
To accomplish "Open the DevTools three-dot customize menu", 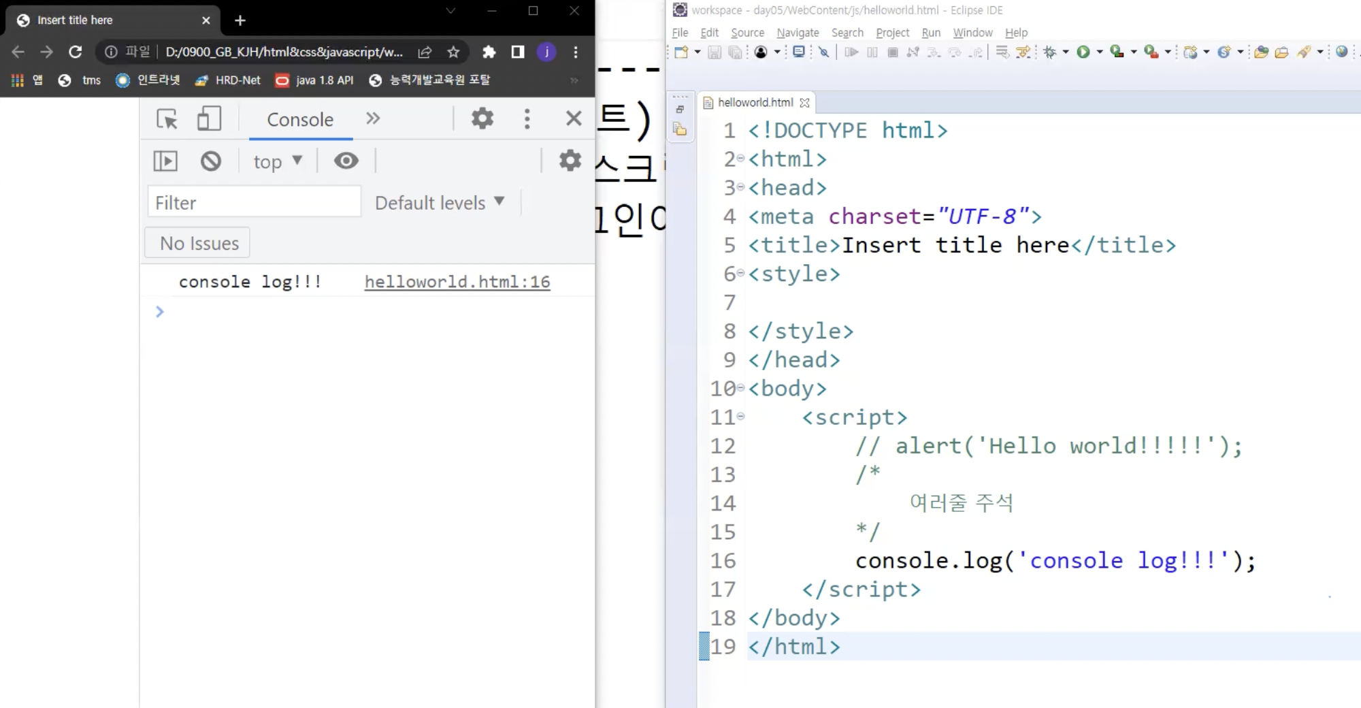I will point(527,118).
